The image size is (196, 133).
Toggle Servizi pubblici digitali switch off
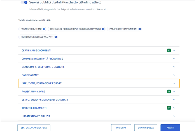tap(24, 3)
